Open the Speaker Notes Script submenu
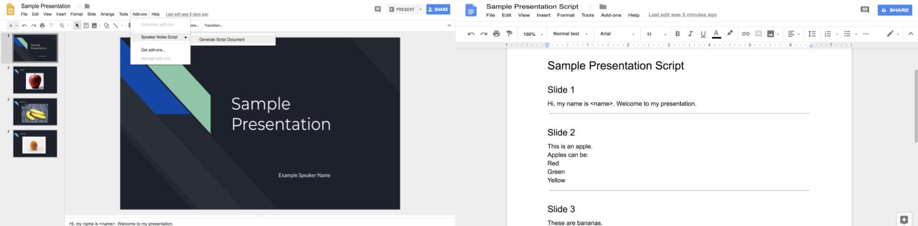The image size is (918, 226). coord(160,37)
